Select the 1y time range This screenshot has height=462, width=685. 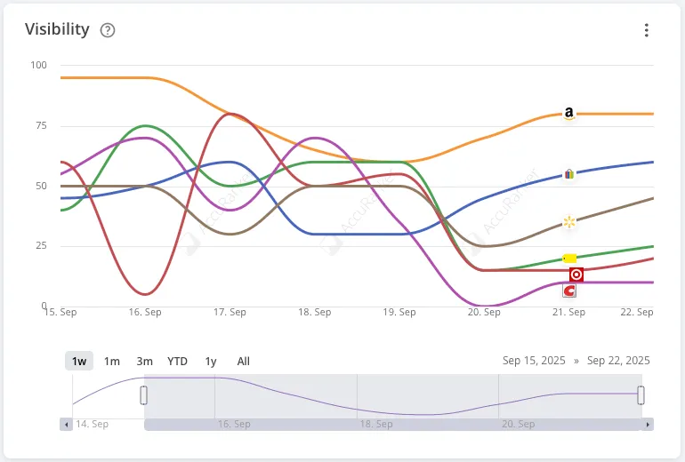[211, 361]
